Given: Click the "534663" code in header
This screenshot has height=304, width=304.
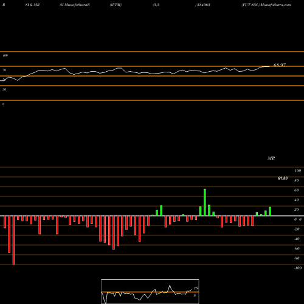Looking at the screenshot, I should point(203,5).
